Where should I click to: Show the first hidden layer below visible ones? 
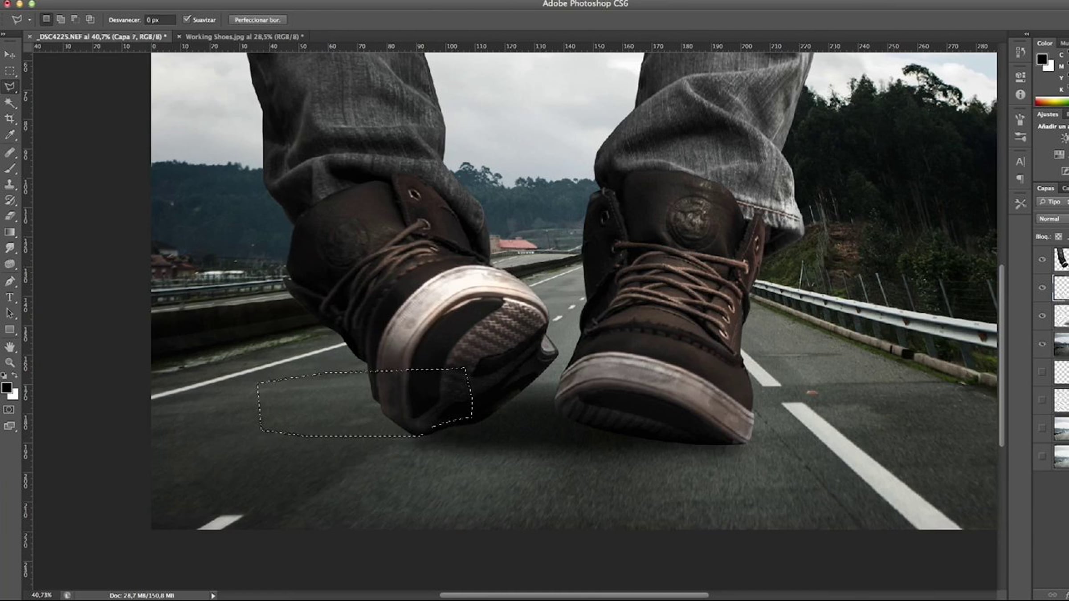pos(1042,372)
